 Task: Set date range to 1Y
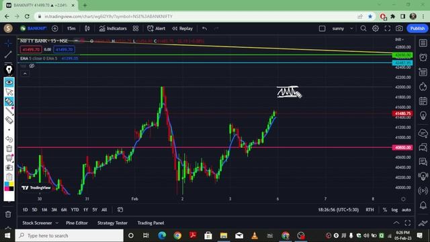coord(86,210)
